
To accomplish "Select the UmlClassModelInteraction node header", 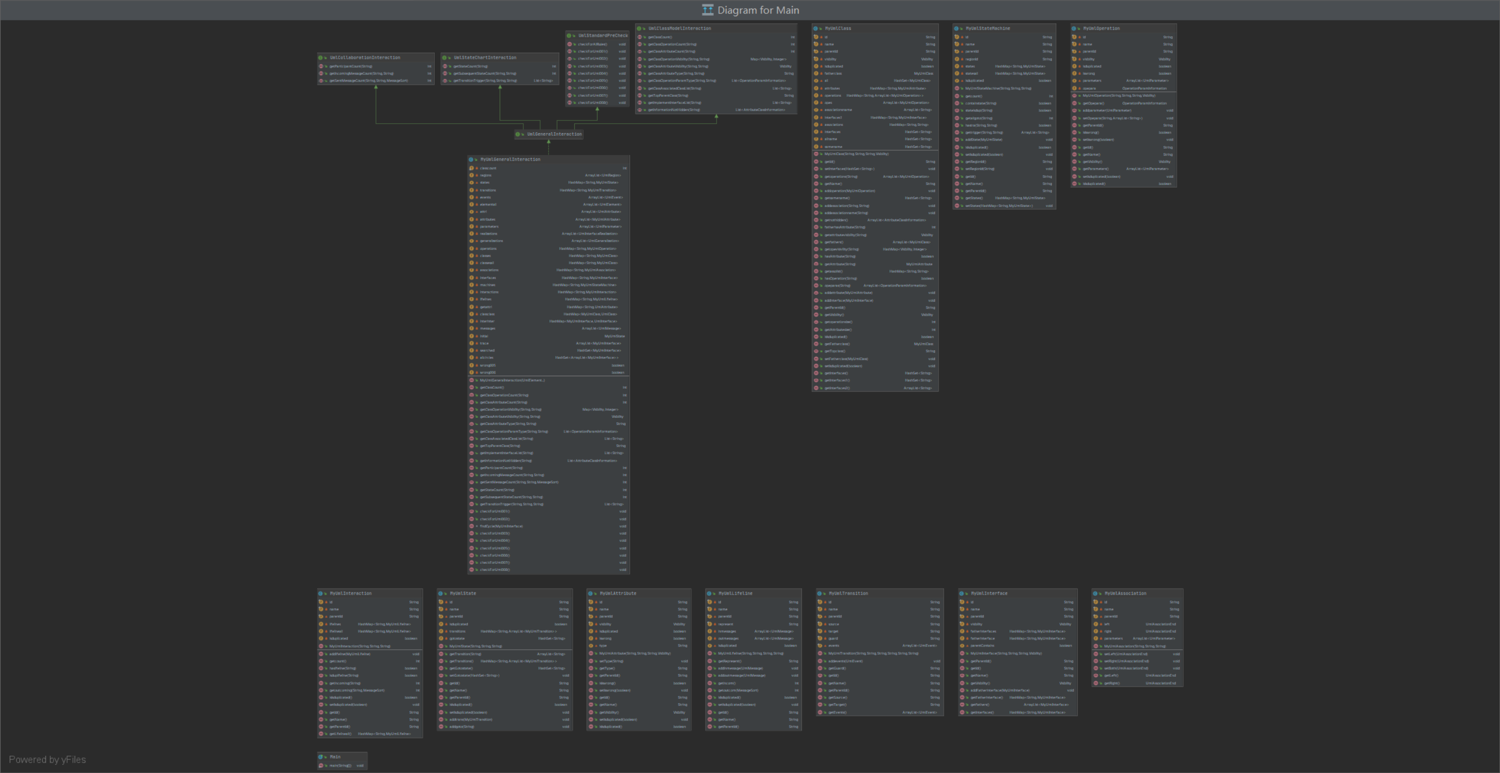I will (x=680, y=29).
